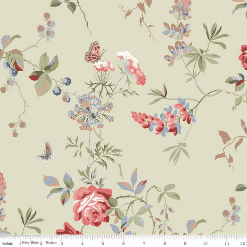Click the "Riley Blake" text on ruler
Screen dimensions: 247x247
pyautogui.click(x=31, y=242)
